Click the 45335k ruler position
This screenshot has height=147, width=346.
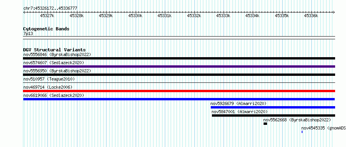(282, 16)
